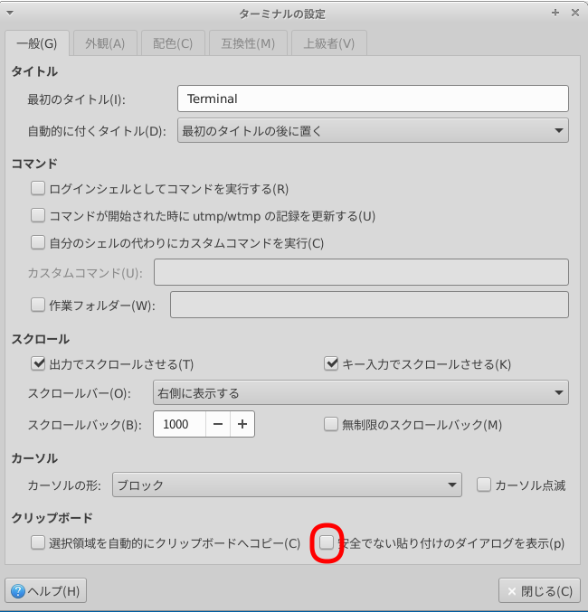Open the 互換性(M) tab
The height and width of the screenshot is (612, 588).
tap(248, 43)
